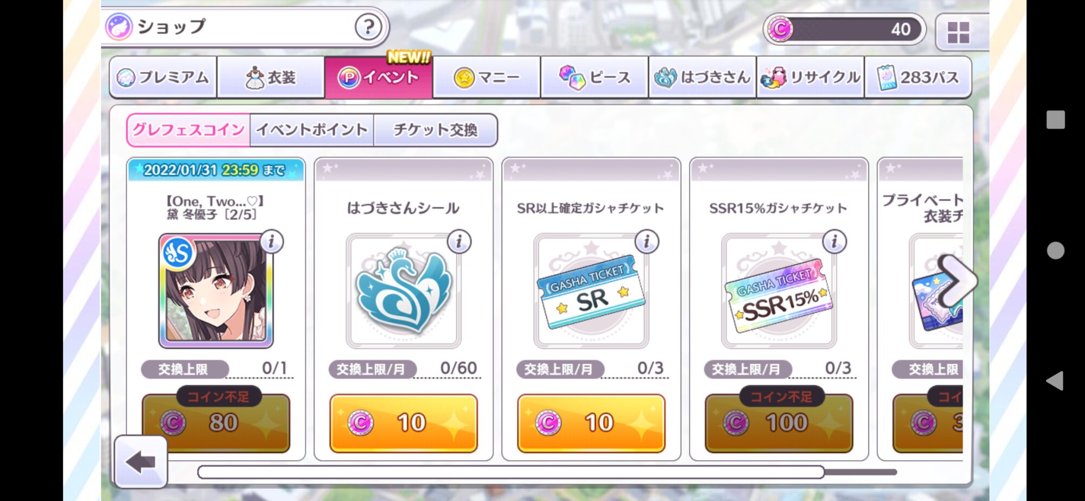Switch to プレミアム shop tab

click(163, 77)
